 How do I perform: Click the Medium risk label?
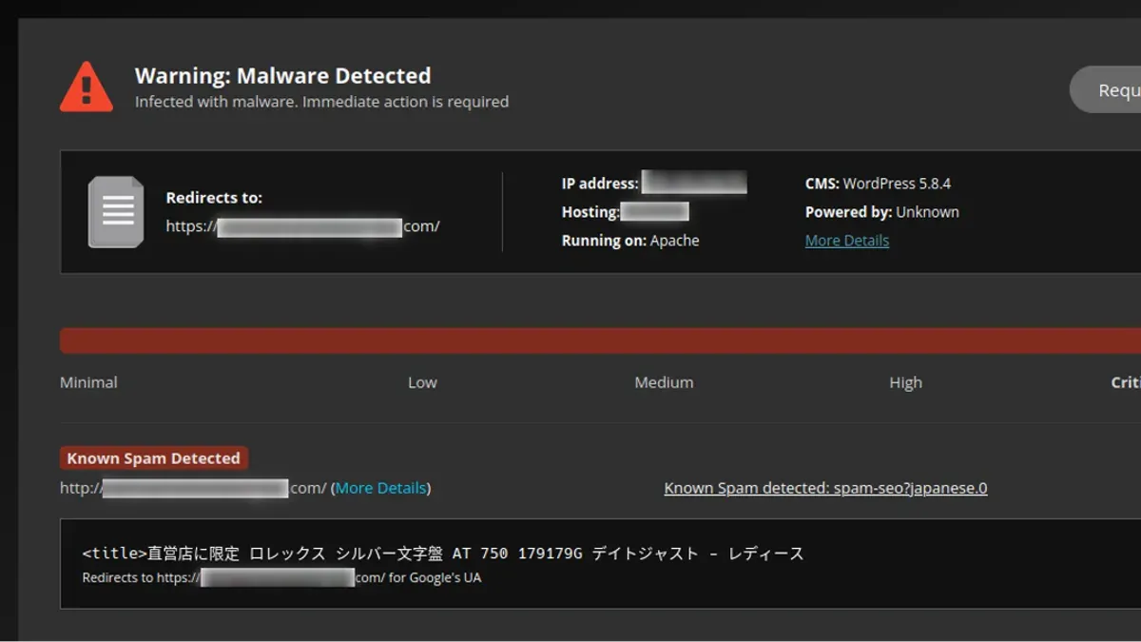point(664,382)
